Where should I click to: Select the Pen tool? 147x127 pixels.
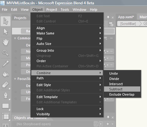click(6, 95)
